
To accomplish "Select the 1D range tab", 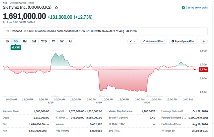I will 7,41.
